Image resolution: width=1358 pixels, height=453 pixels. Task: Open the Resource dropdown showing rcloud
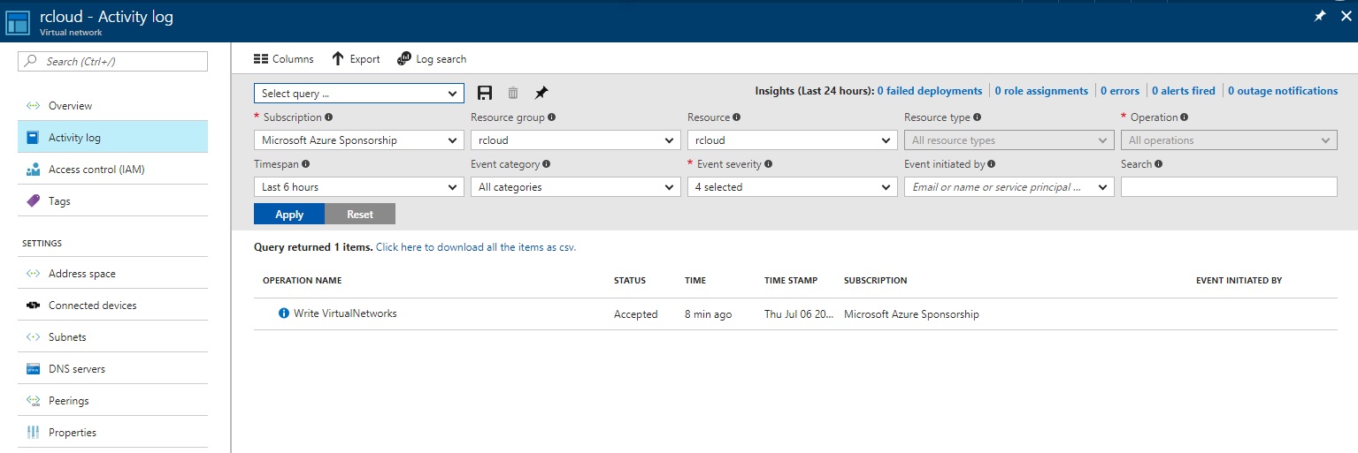click(792, 140)
